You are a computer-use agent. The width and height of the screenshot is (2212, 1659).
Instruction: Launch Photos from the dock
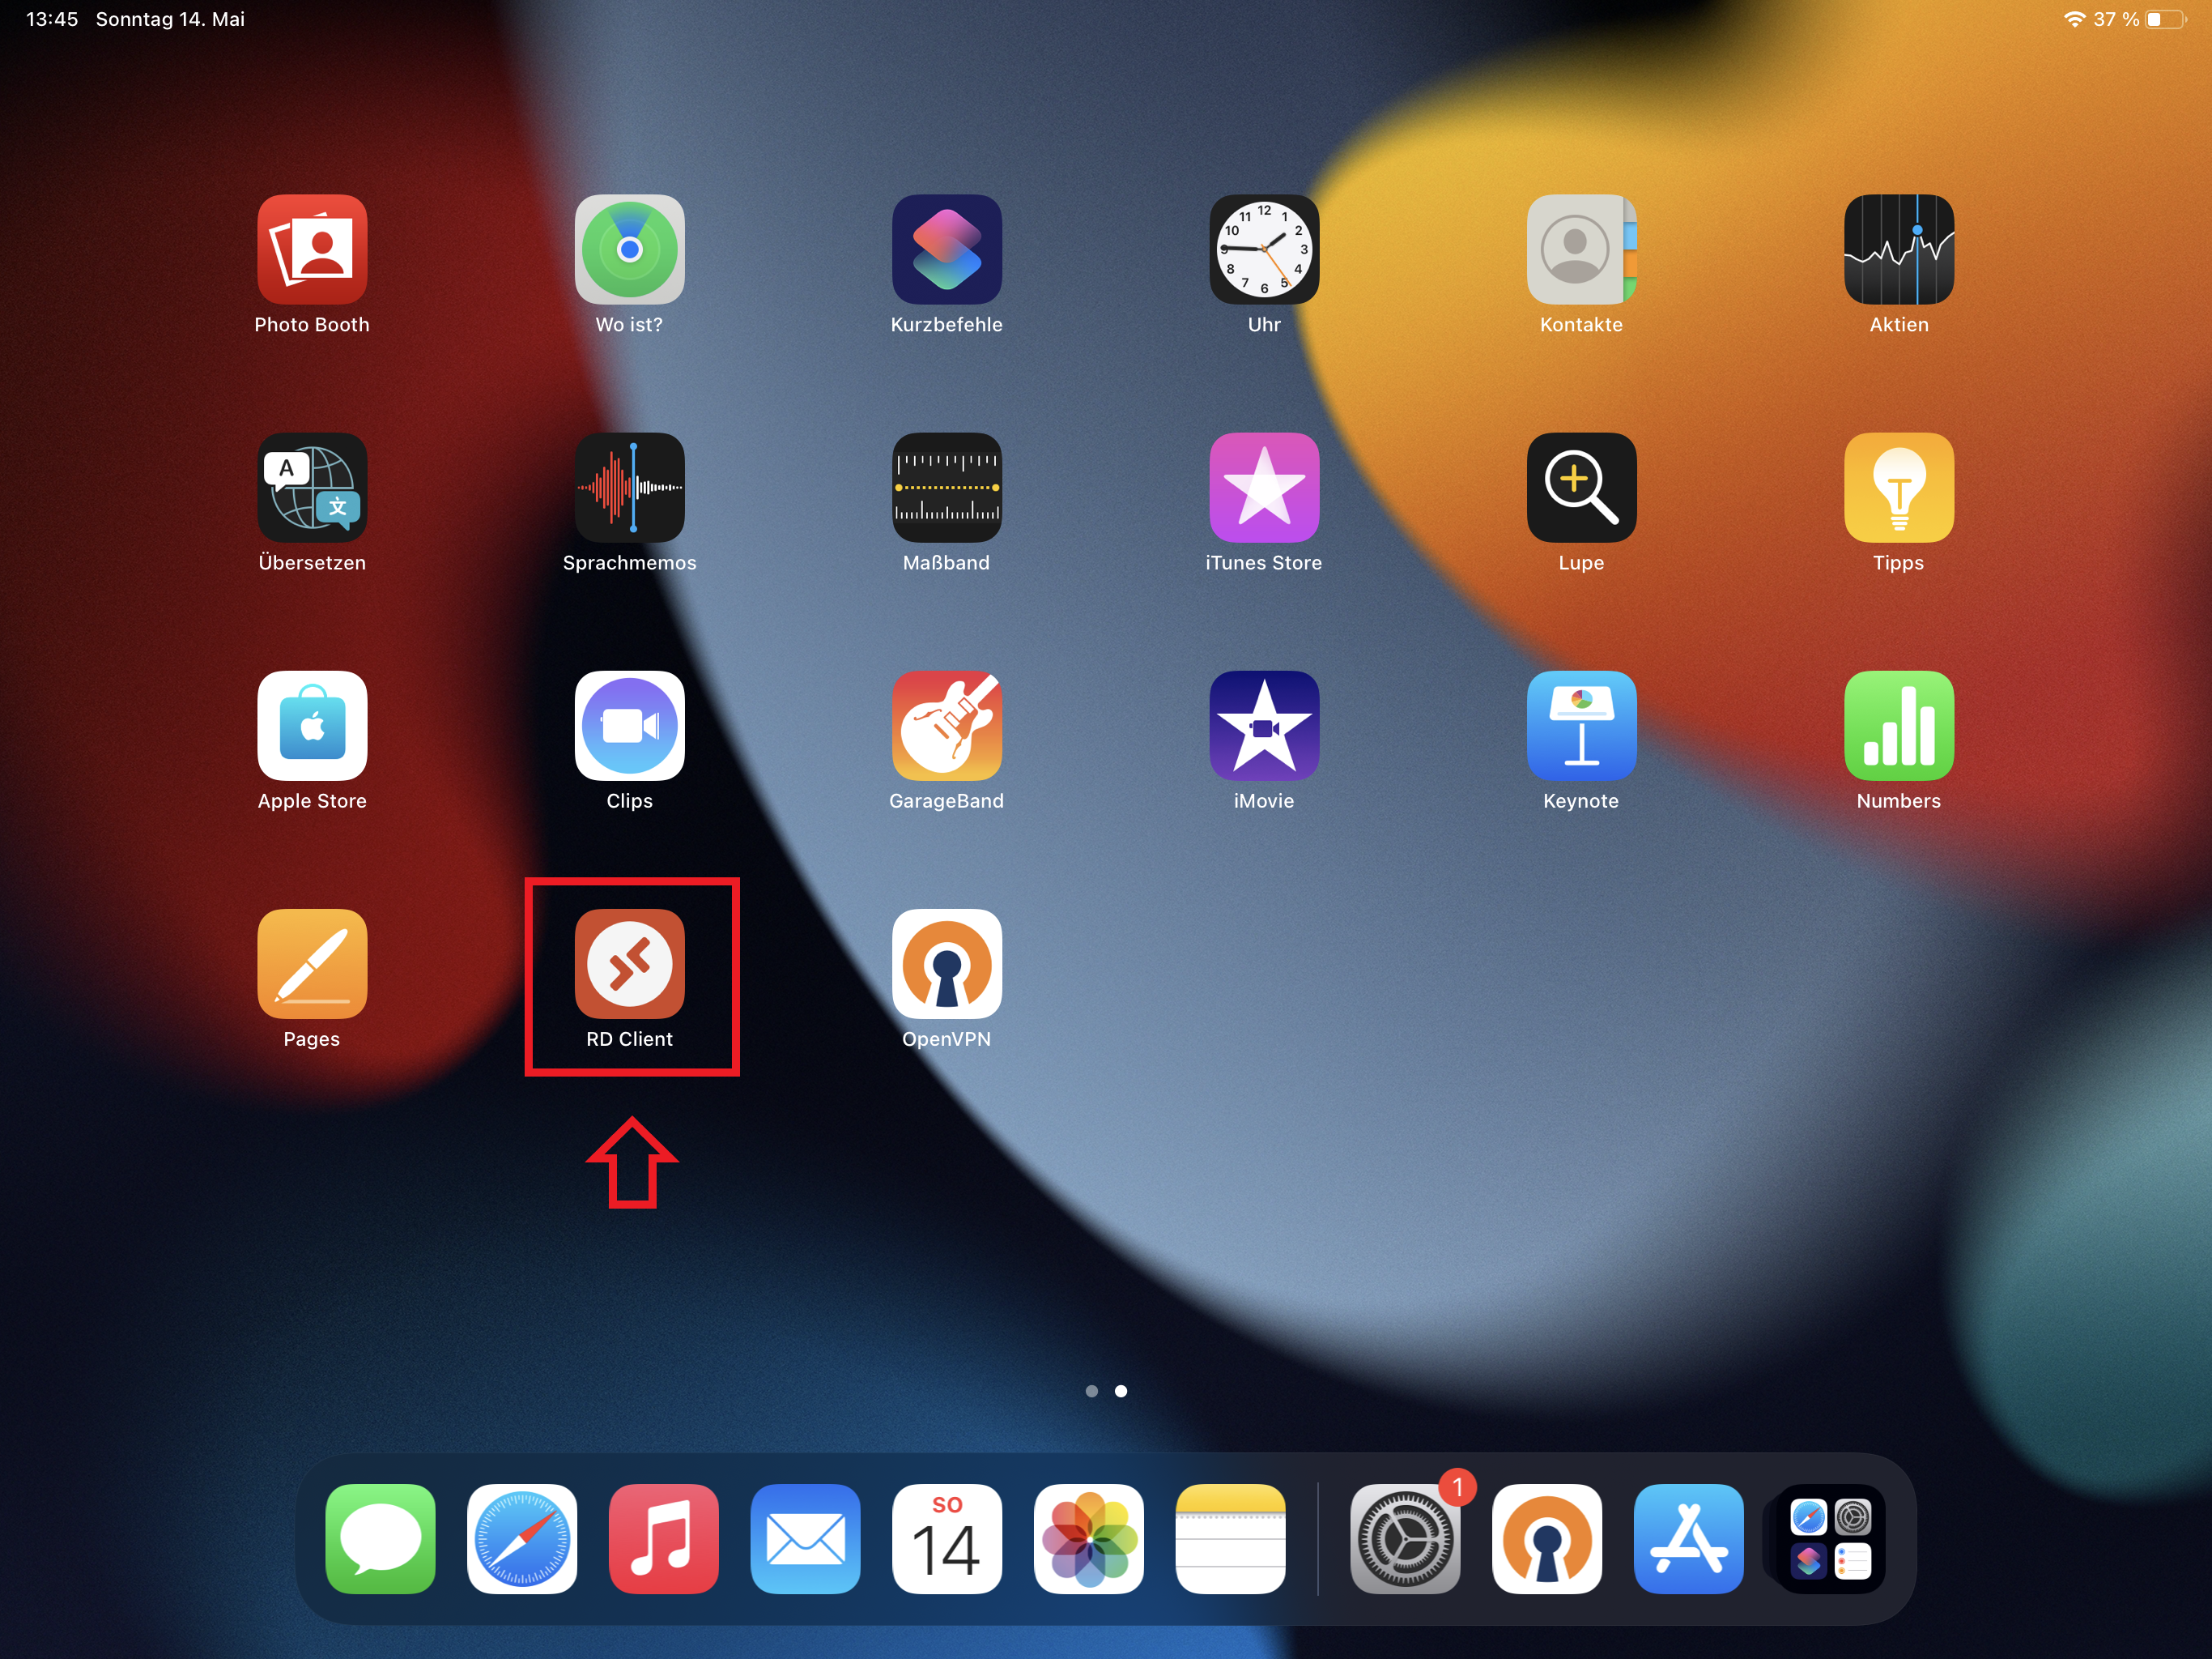1089,1539
